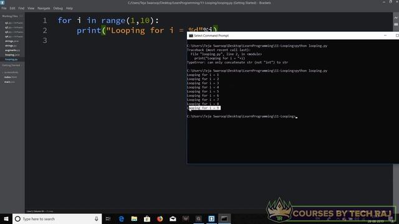The height and width of the screenshot is (224, 399).
Task: Expand the screenshots folder
Action: [11, 72]
